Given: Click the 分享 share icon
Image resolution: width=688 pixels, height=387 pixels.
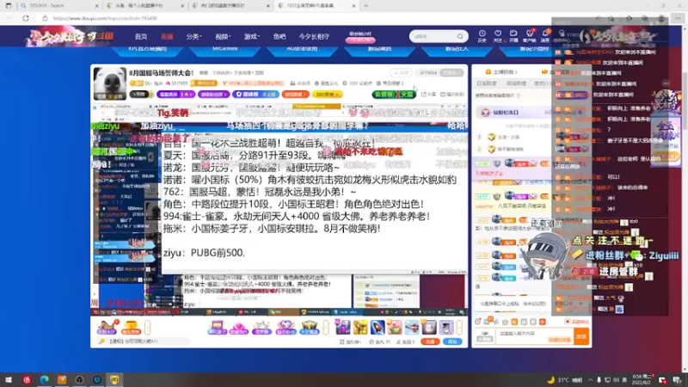Looking at the screenshot, I should pos(428,95).
